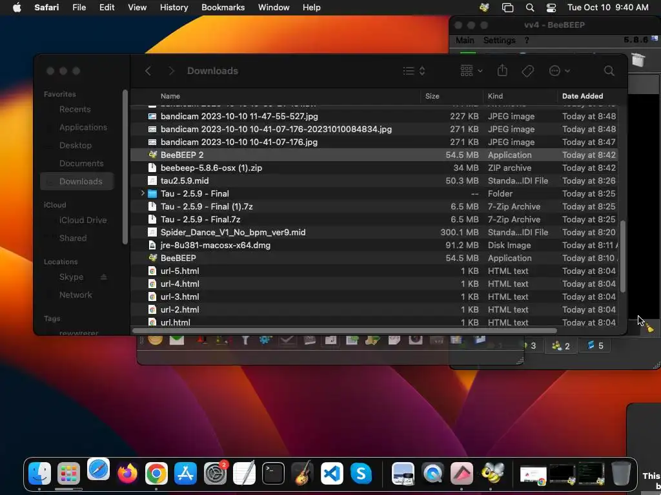This screenshot has width=661, height=495.
Task: Select 'Tau - 2.5.9 - Final (1).7z' archive
Action: point(374,207)
